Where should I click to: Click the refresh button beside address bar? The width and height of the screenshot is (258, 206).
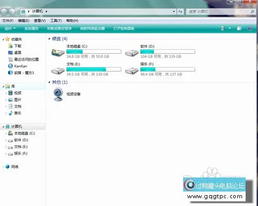point(180,11)
